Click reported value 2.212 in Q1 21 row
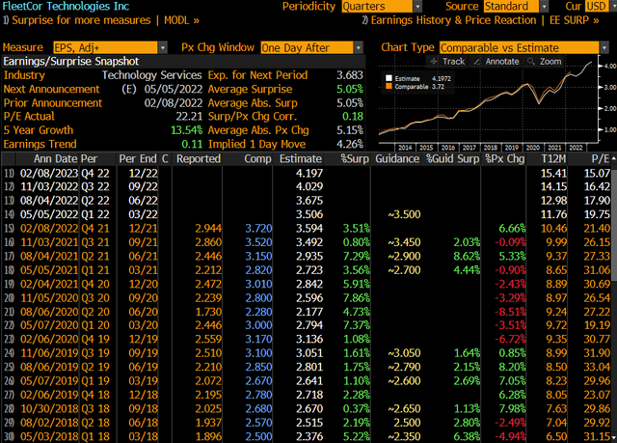617x443 pixels. point(208,270)
